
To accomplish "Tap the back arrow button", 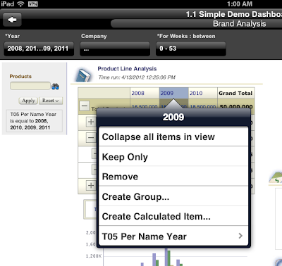I will [x=12, y=20].
